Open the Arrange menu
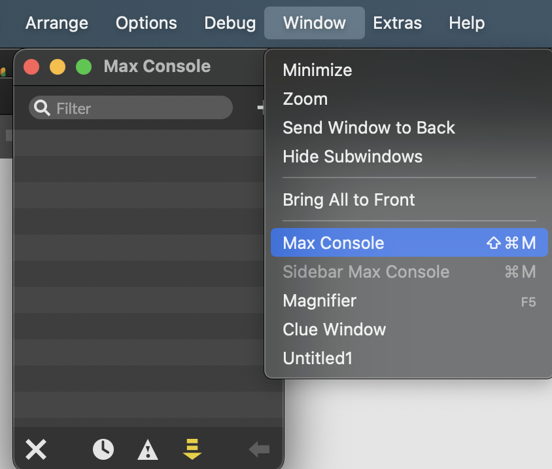The height and width of the screenshot is (469, 552). [x=56, y=24]
